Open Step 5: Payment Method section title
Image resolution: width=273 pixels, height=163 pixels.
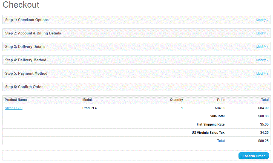coord(26,74)
